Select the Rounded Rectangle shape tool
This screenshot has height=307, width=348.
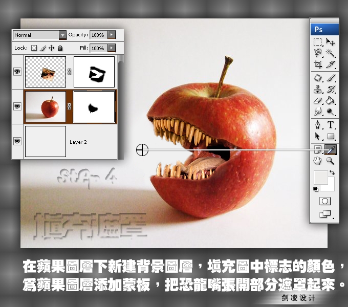click(331, 136)
